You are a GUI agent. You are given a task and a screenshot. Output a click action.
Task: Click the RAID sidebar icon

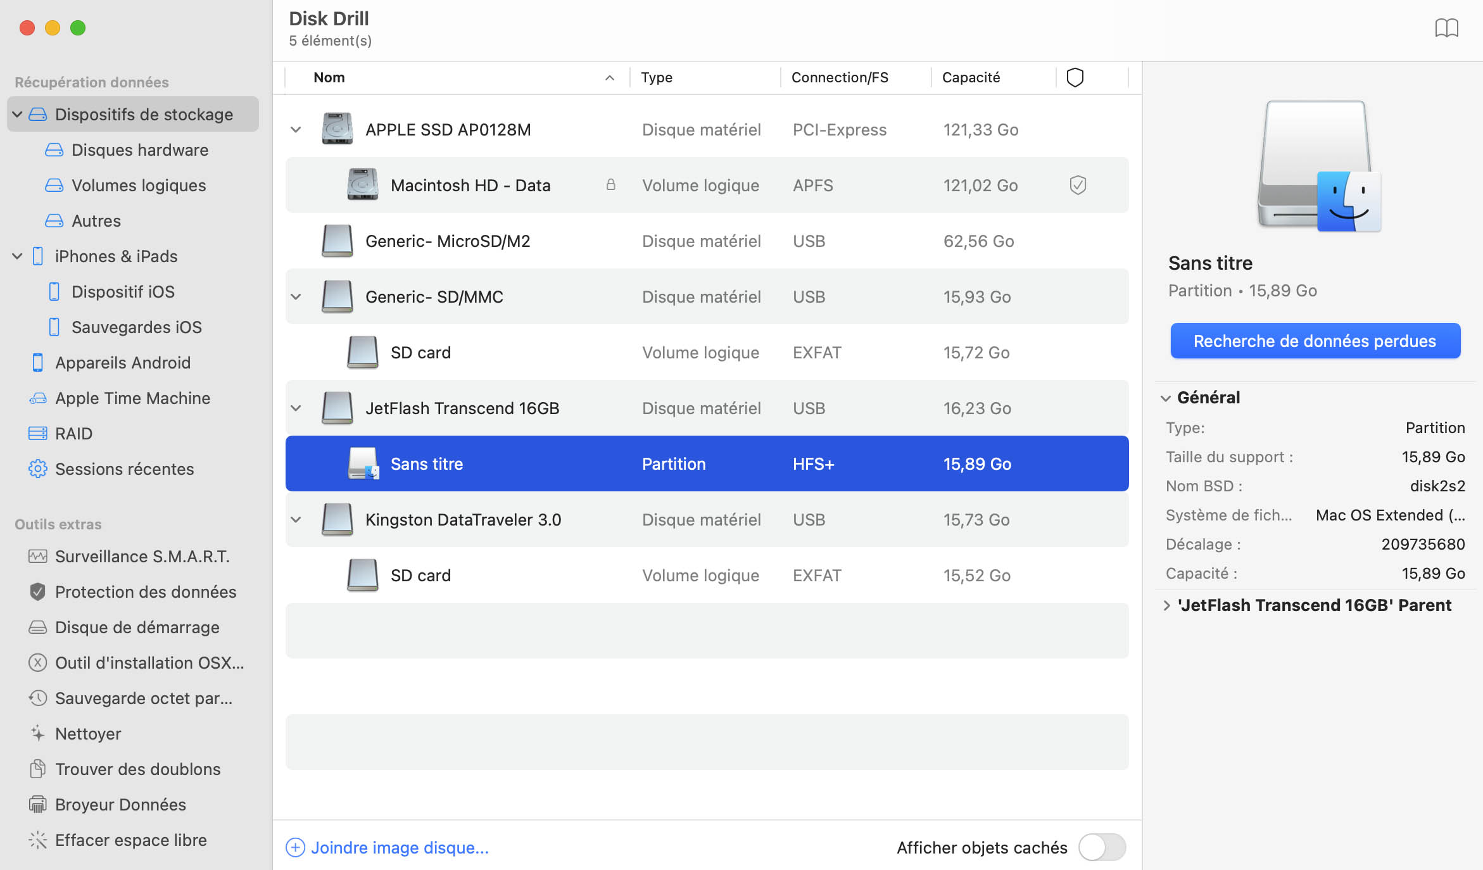(x=37, y=432)
